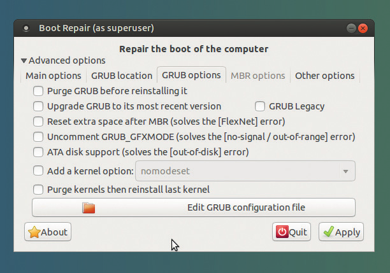Check Upgrade GRUB to its most recent version
The width and height of the screenshot is (390, 273).
pyautogui.click(x=38, y=106)
